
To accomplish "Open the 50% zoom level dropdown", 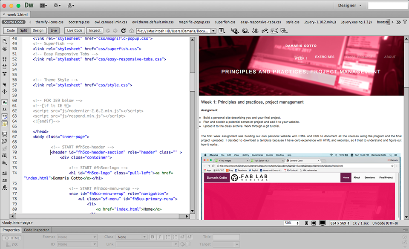I will [x=291, y=223].
